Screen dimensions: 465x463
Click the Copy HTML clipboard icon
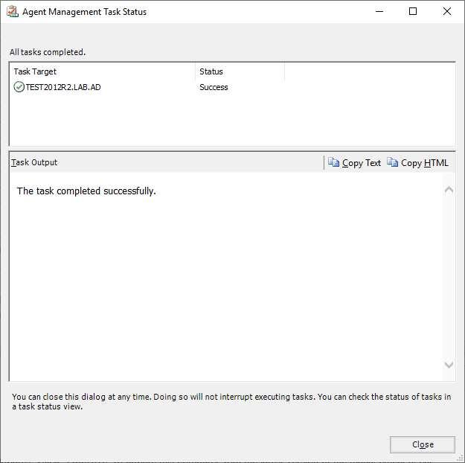click(393, 163)
